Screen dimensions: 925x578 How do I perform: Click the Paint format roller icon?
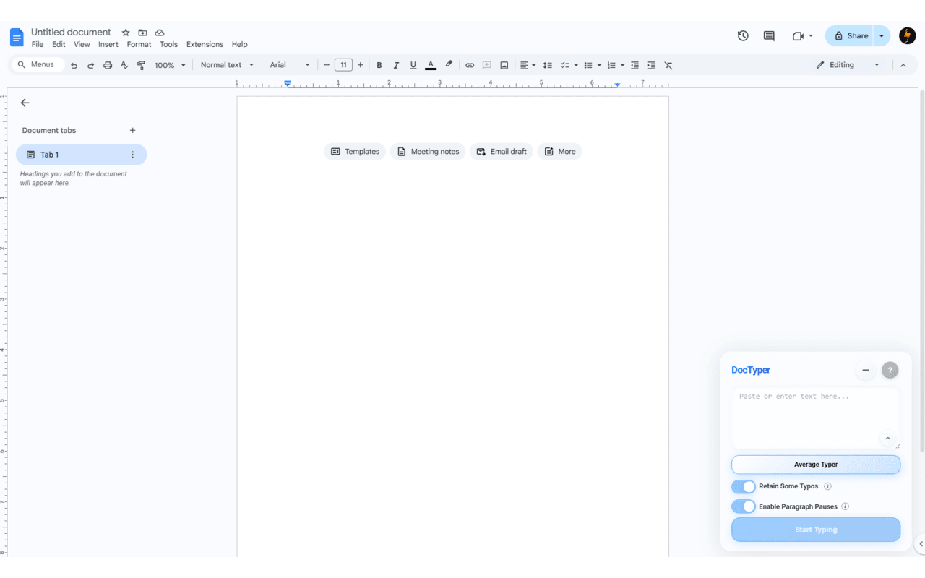coord(141,65)
